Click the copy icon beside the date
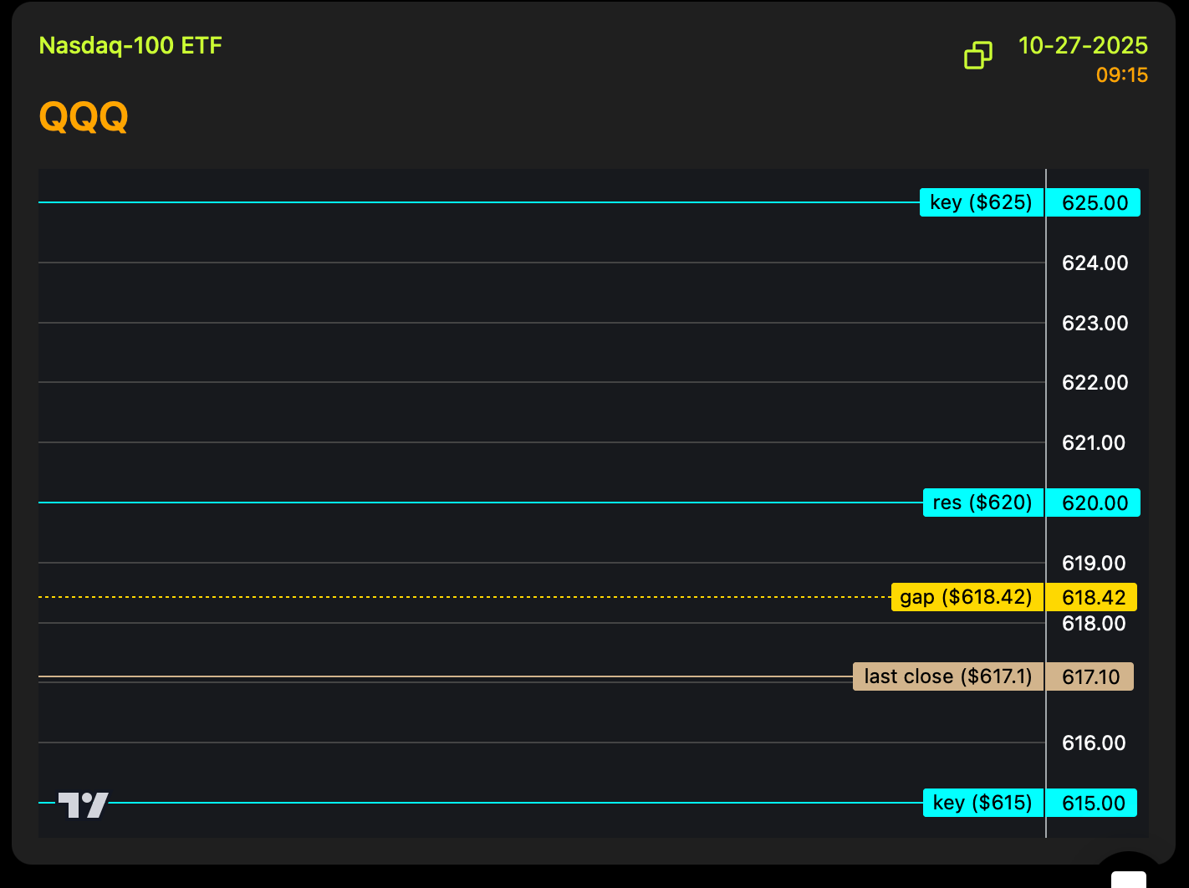1189x888 pixels. [977, 55]
